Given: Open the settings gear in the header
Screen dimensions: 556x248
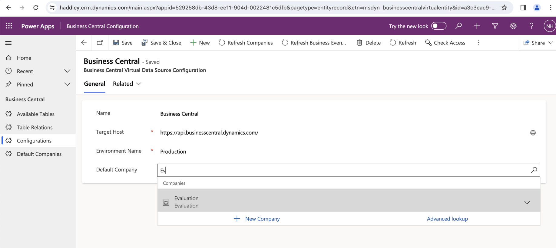Looking at the screenshot, I should 513,26.
